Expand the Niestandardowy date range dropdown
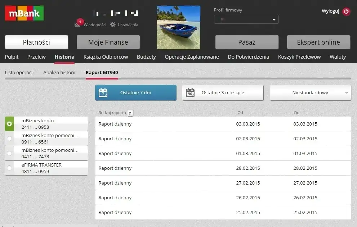This screenshot has width=357, height=227. 310,93
